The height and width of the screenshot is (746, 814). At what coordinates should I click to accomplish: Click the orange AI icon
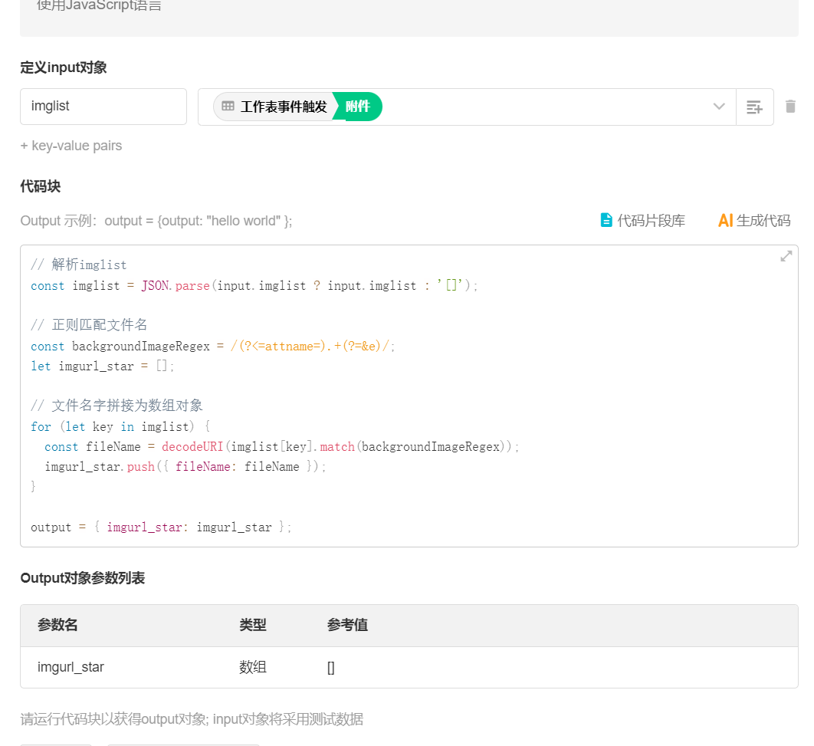725,221
